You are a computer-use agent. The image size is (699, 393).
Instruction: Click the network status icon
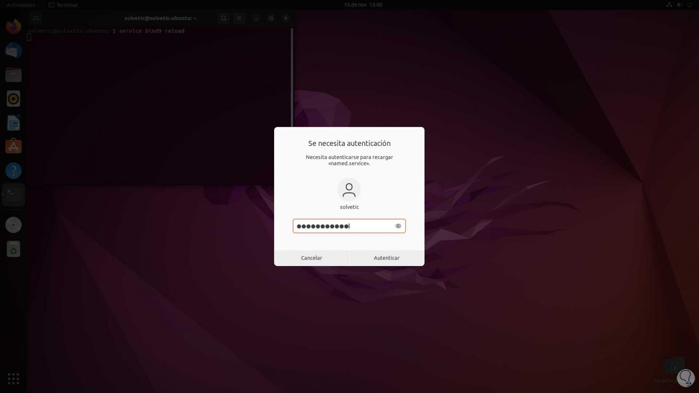click(x=669, y=5)
